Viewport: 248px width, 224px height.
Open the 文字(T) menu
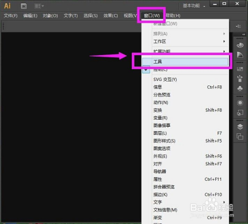(70, 16)
